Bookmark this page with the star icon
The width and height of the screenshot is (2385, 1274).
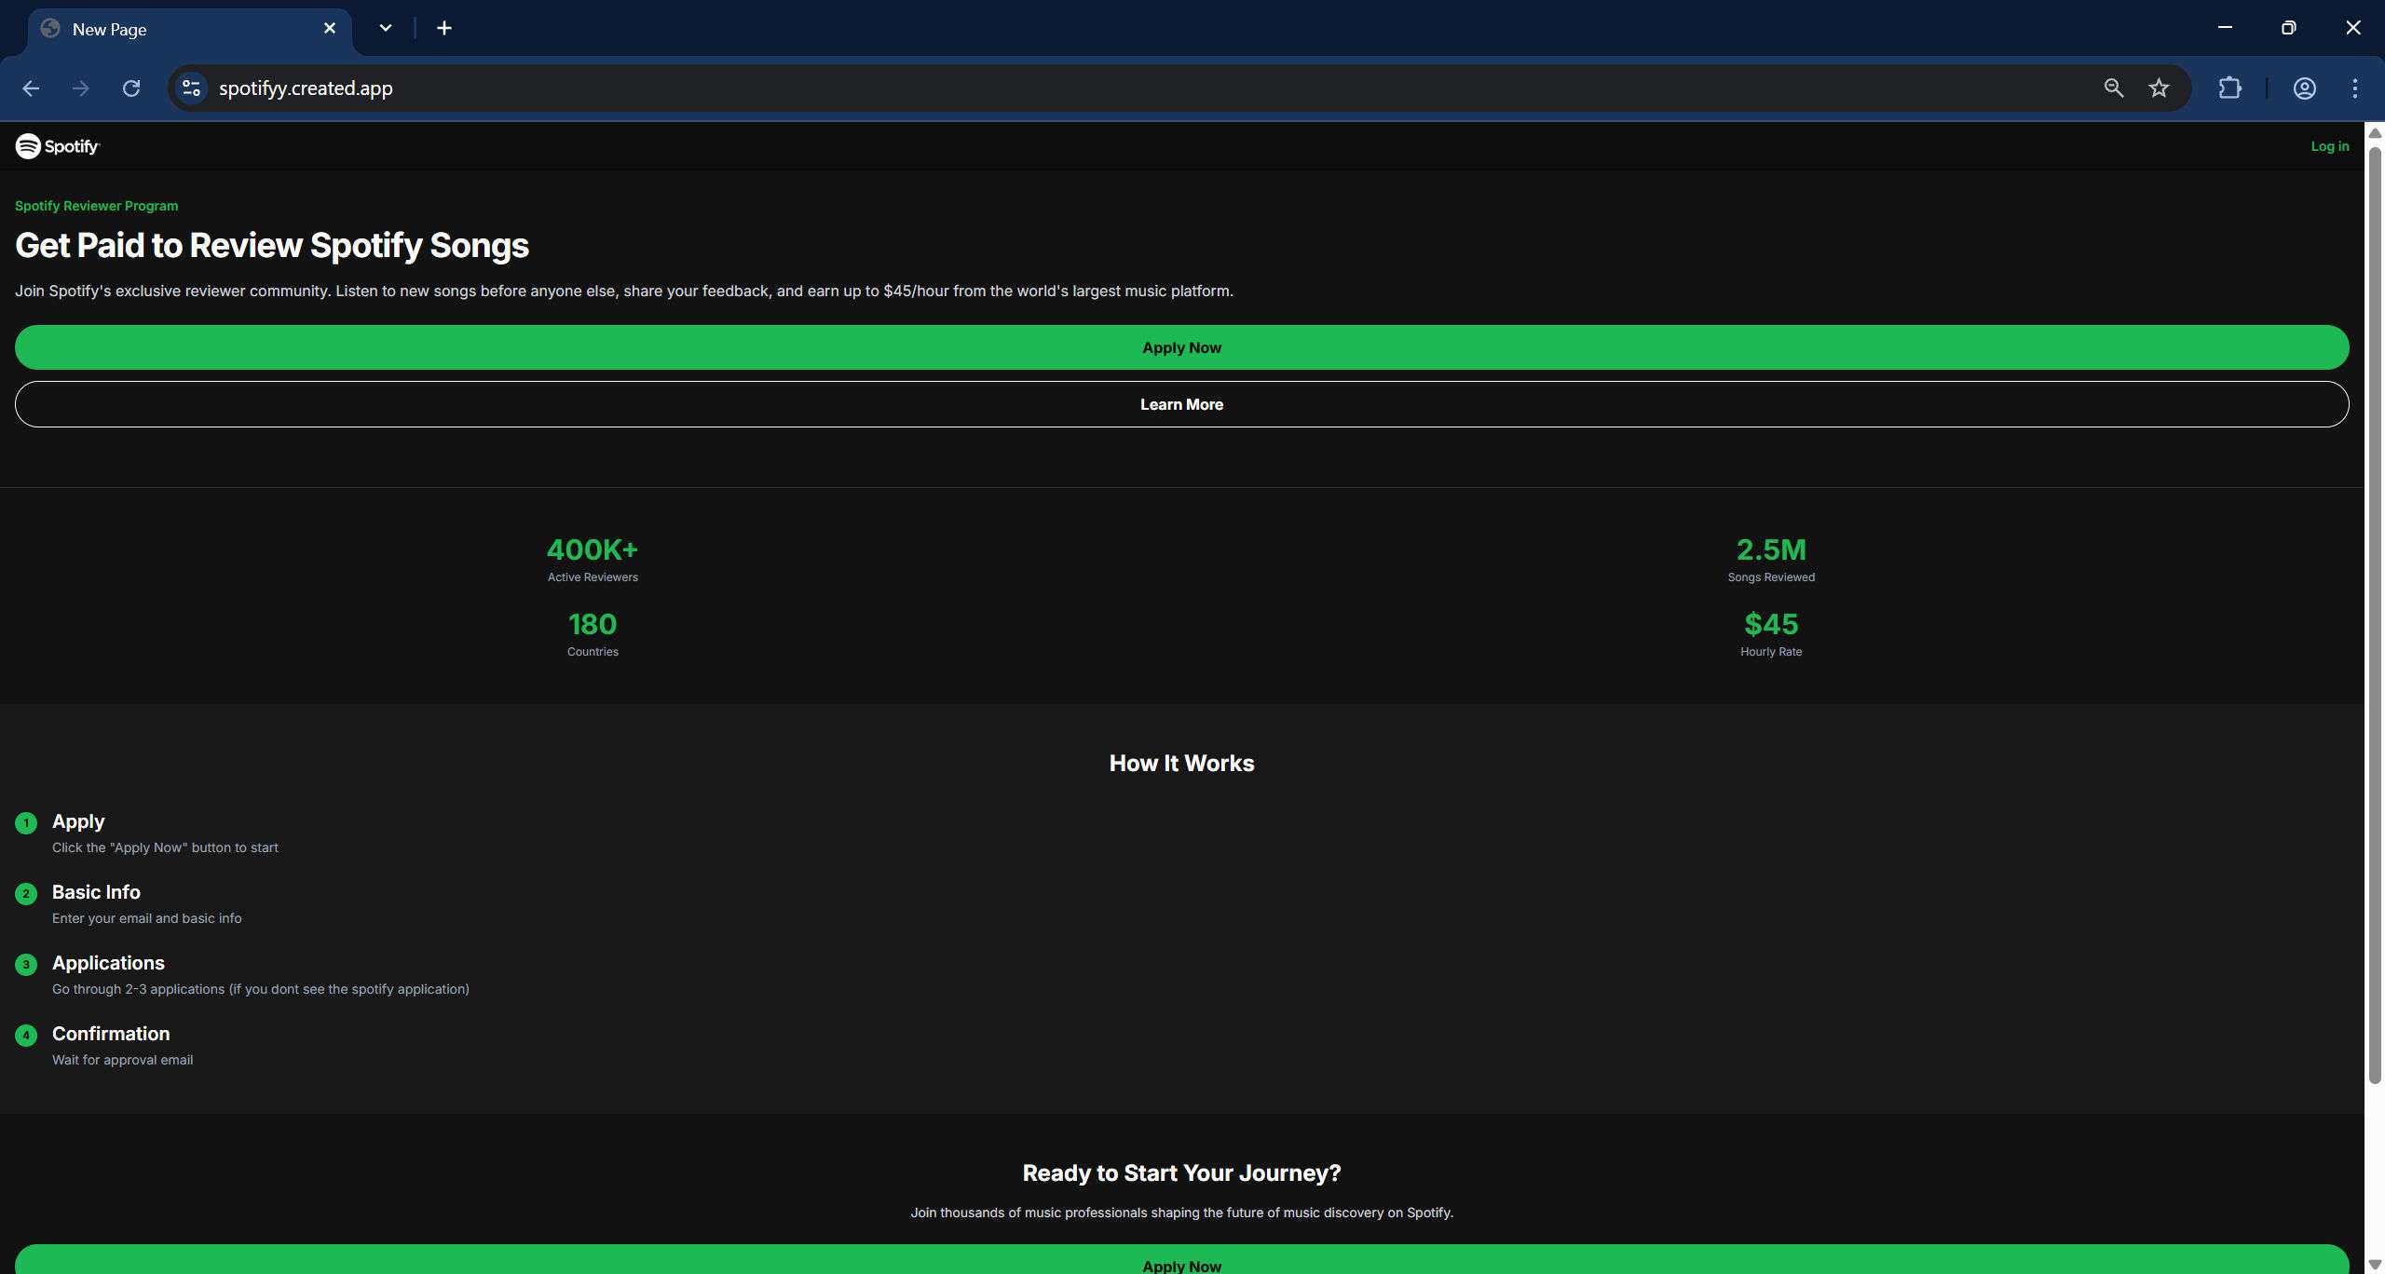coord(2159,88)
